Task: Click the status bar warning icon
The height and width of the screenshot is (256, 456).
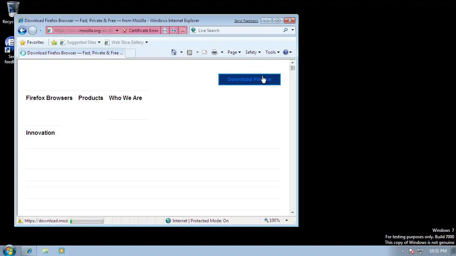Action: (x=20, y=221)
